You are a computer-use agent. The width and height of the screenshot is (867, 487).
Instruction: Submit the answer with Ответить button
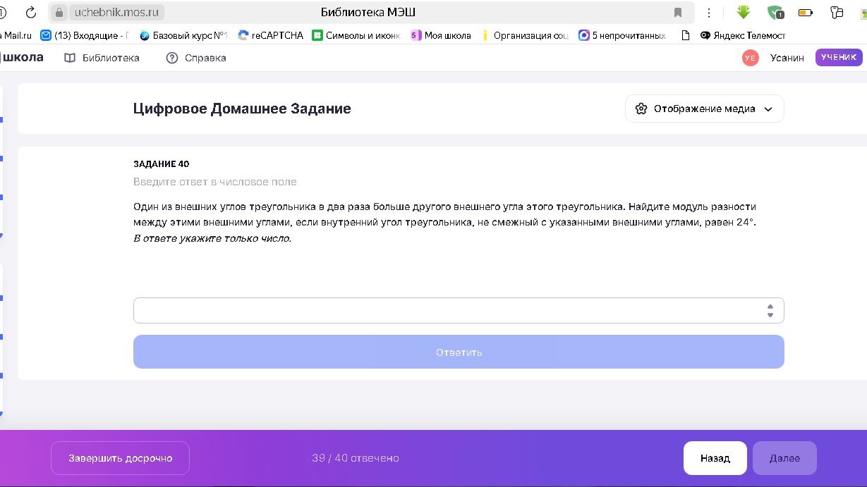[459, 352]
